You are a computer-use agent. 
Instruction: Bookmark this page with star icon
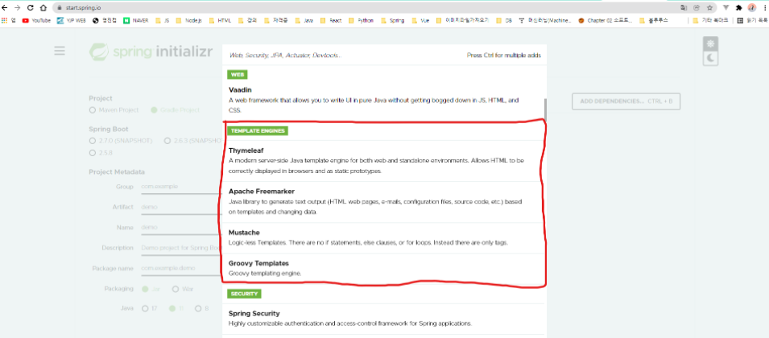[x=709, y=8]
